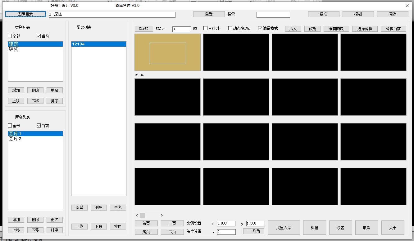Click the r angle input field

[x=226, y=232]
